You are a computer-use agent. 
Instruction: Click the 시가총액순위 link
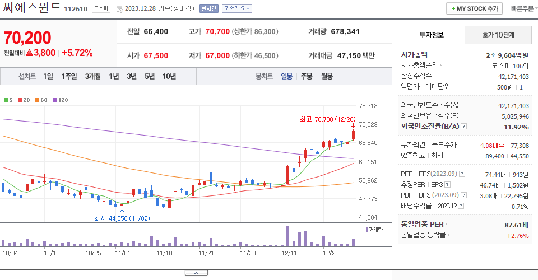pyautogui.click(x=419, y=65)
